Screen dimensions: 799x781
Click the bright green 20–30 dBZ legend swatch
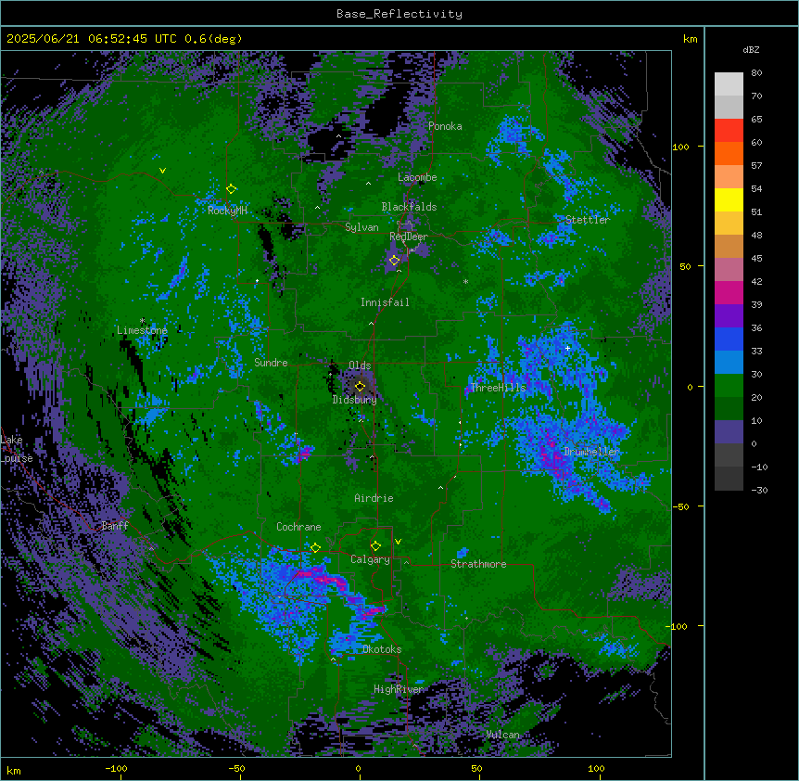coord(729,386)
